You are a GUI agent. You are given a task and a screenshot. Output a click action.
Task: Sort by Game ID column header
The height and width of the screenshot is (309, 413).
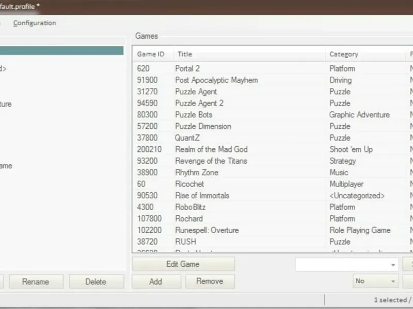(x=153, y=54)
